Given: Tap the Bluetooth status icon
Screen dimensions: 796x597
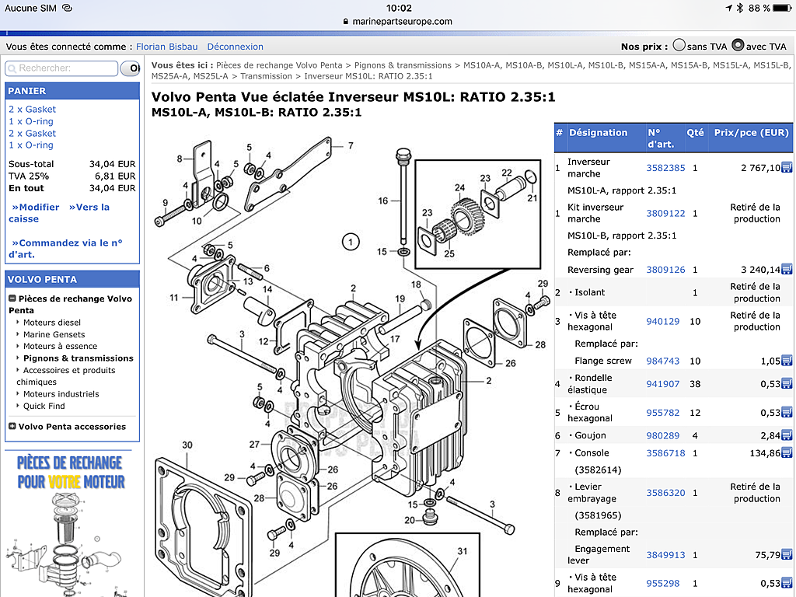Looking at the screenshot, I should [740, 8].
